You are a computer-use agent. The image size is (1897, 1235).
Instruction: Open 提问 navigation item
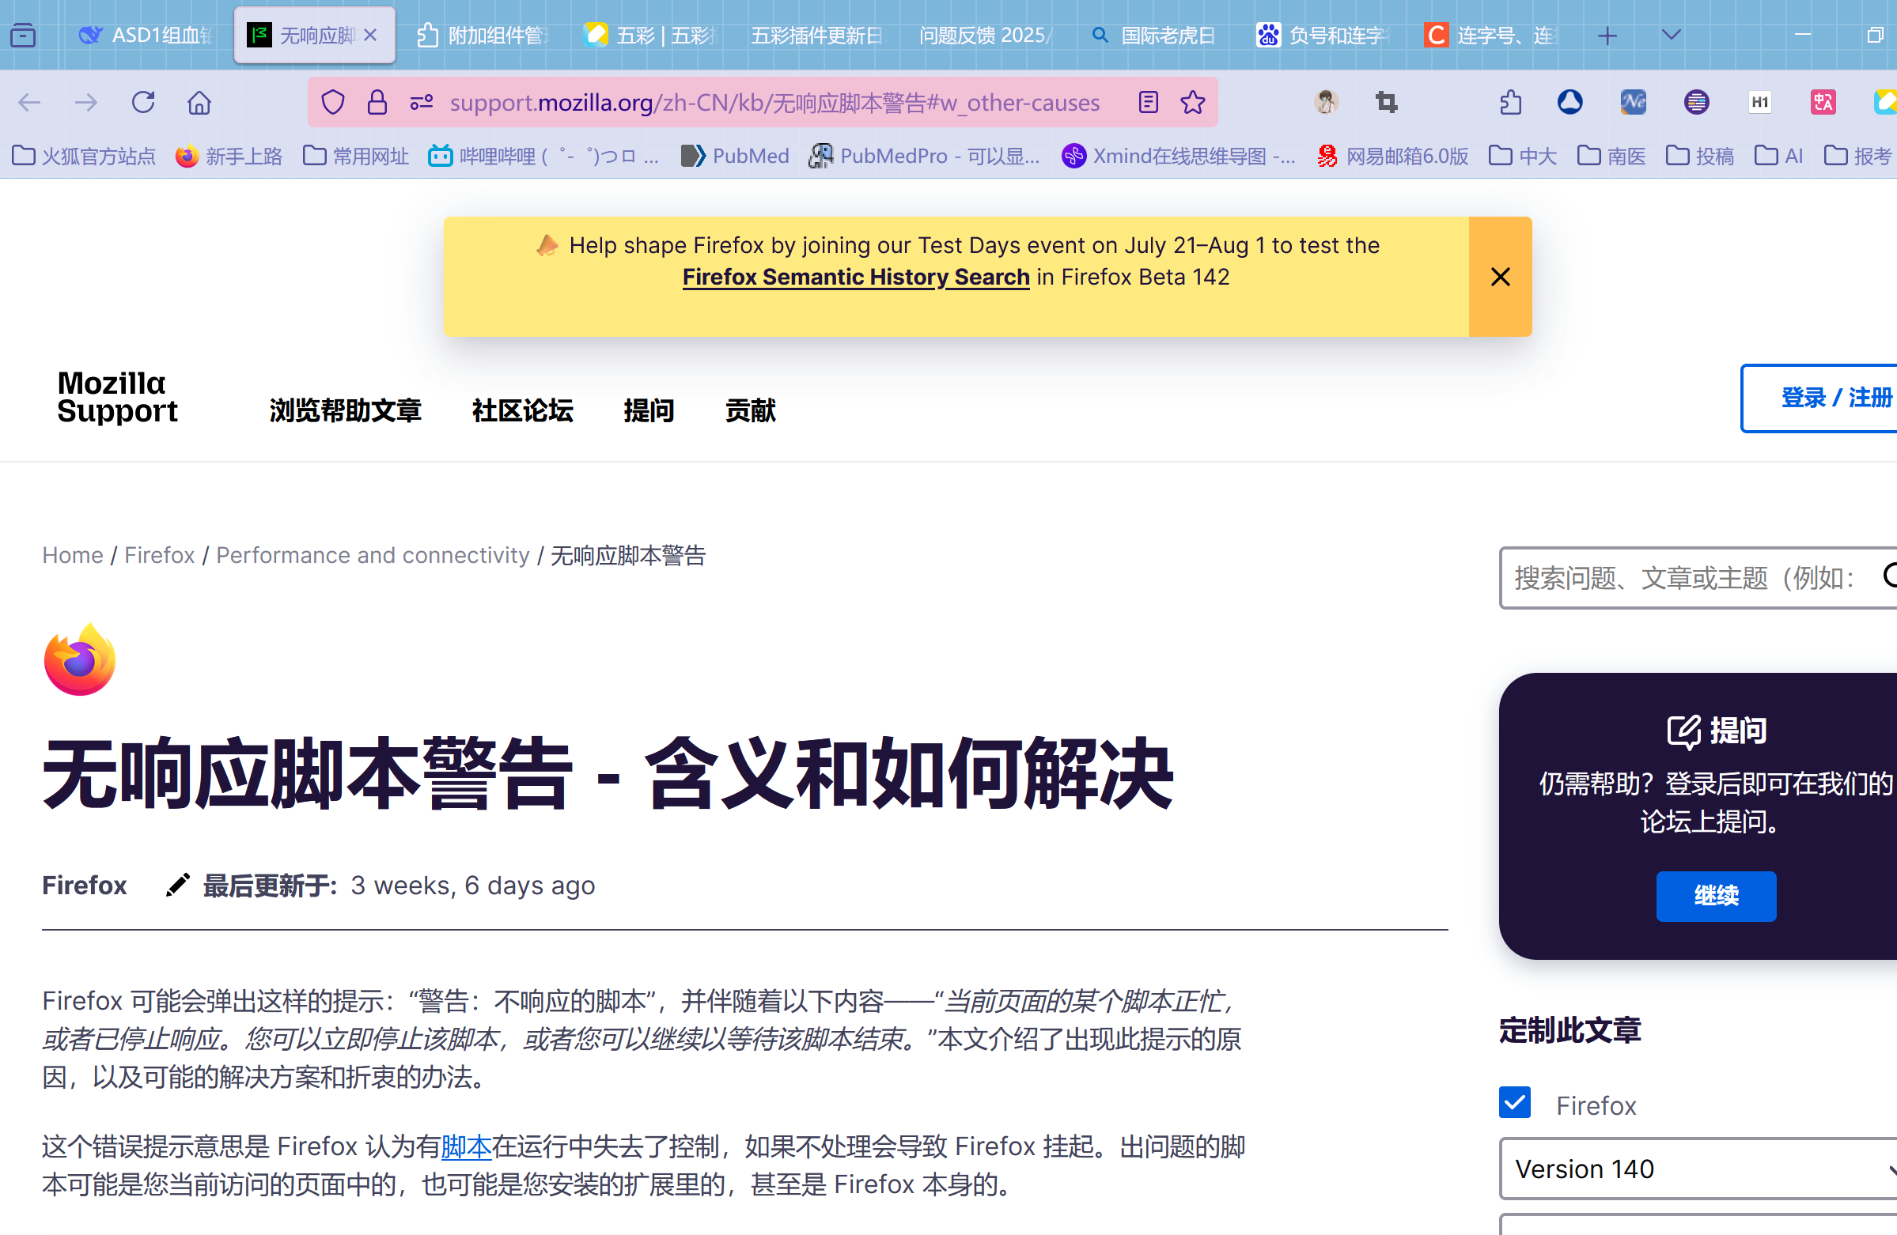[x=649, y=410]
